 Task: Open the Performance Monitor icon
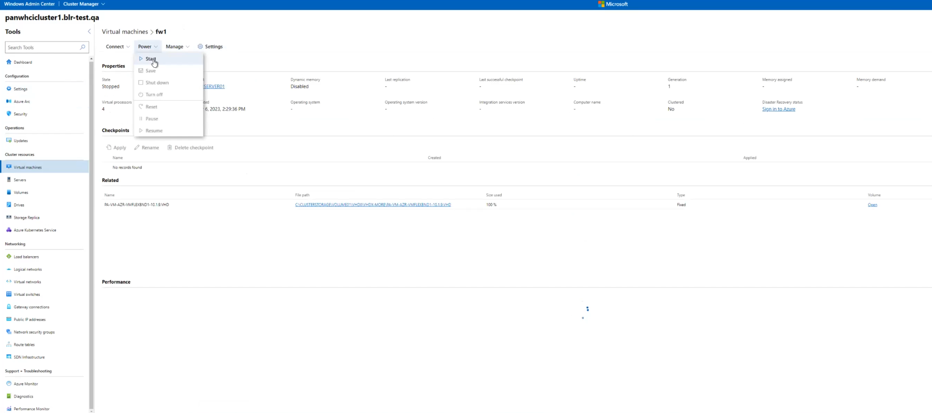pos(9,409)
